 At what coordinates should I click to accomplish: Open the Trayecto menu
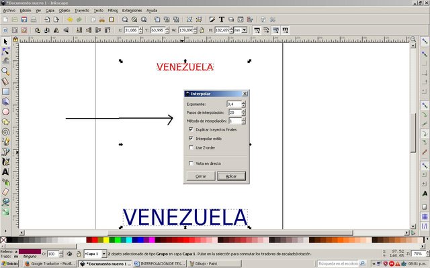tap(82, 11)
